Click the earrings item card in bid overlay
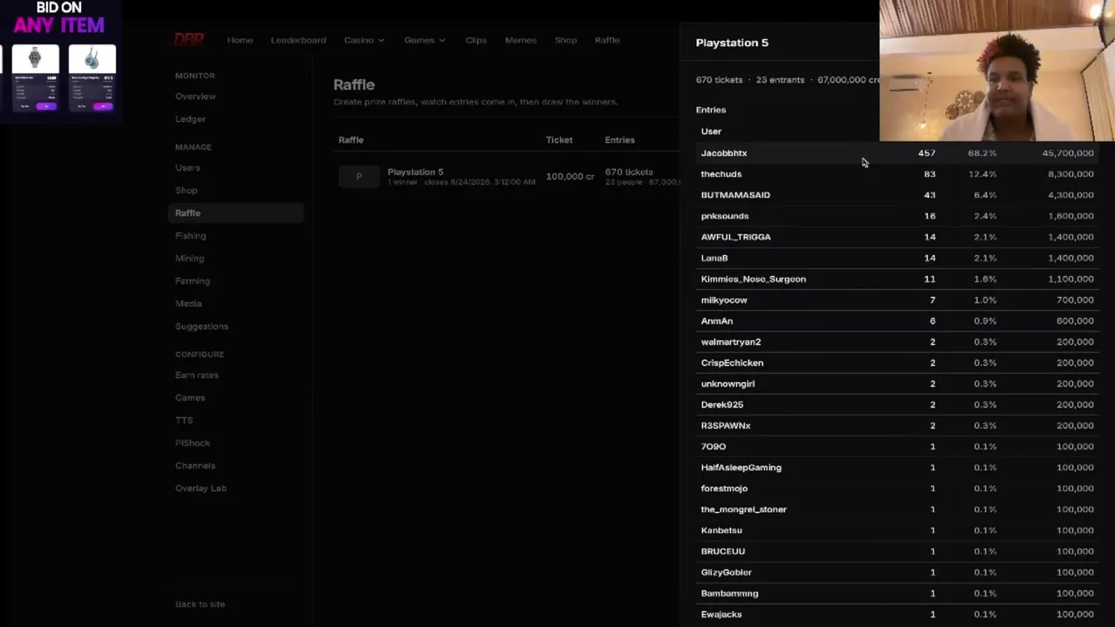The width and height of the screenshot is (1115, 627). [91, 78]
